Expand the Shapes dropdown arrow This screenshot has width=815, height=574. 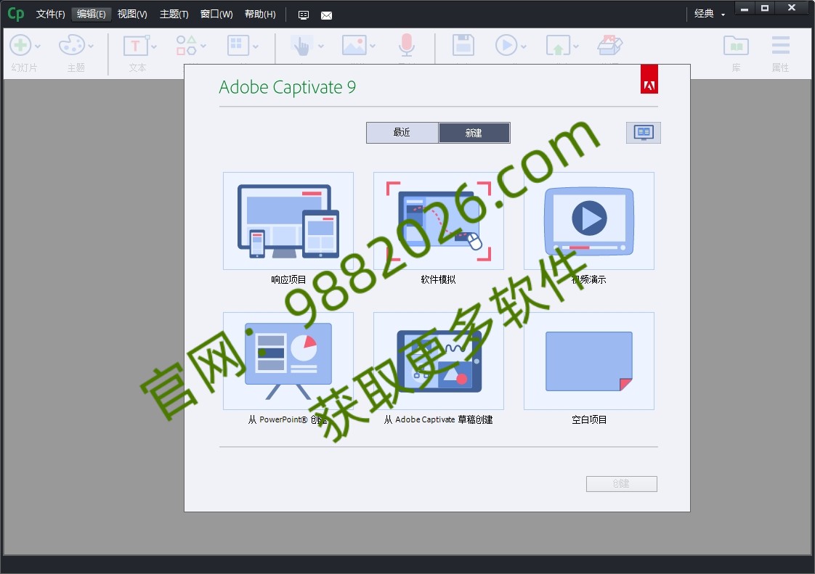pos(203,46)
